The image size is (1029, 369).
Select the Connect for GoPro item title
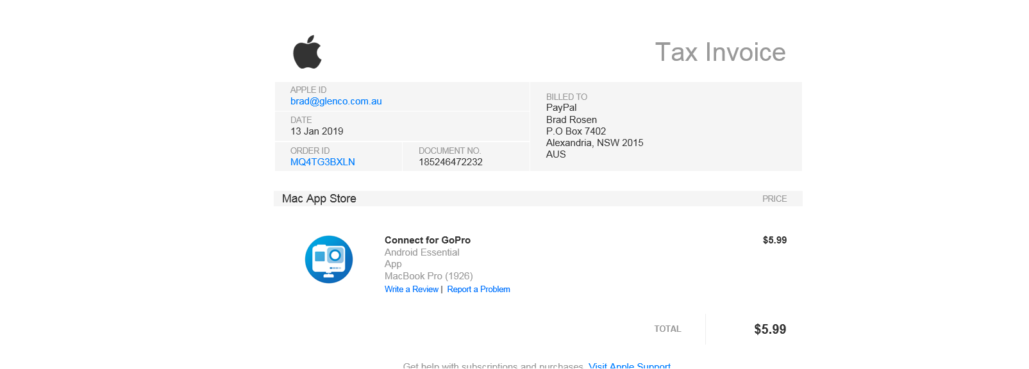428,240
